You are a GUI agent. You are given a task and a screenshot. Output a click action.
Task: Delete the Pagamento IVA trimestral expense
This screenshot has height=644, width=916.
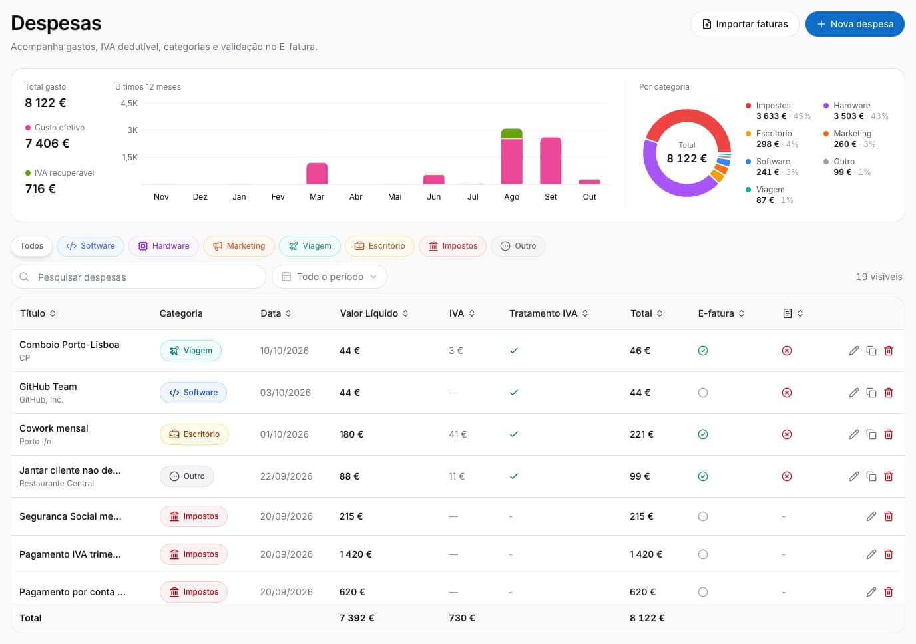[x=889, y=554]
